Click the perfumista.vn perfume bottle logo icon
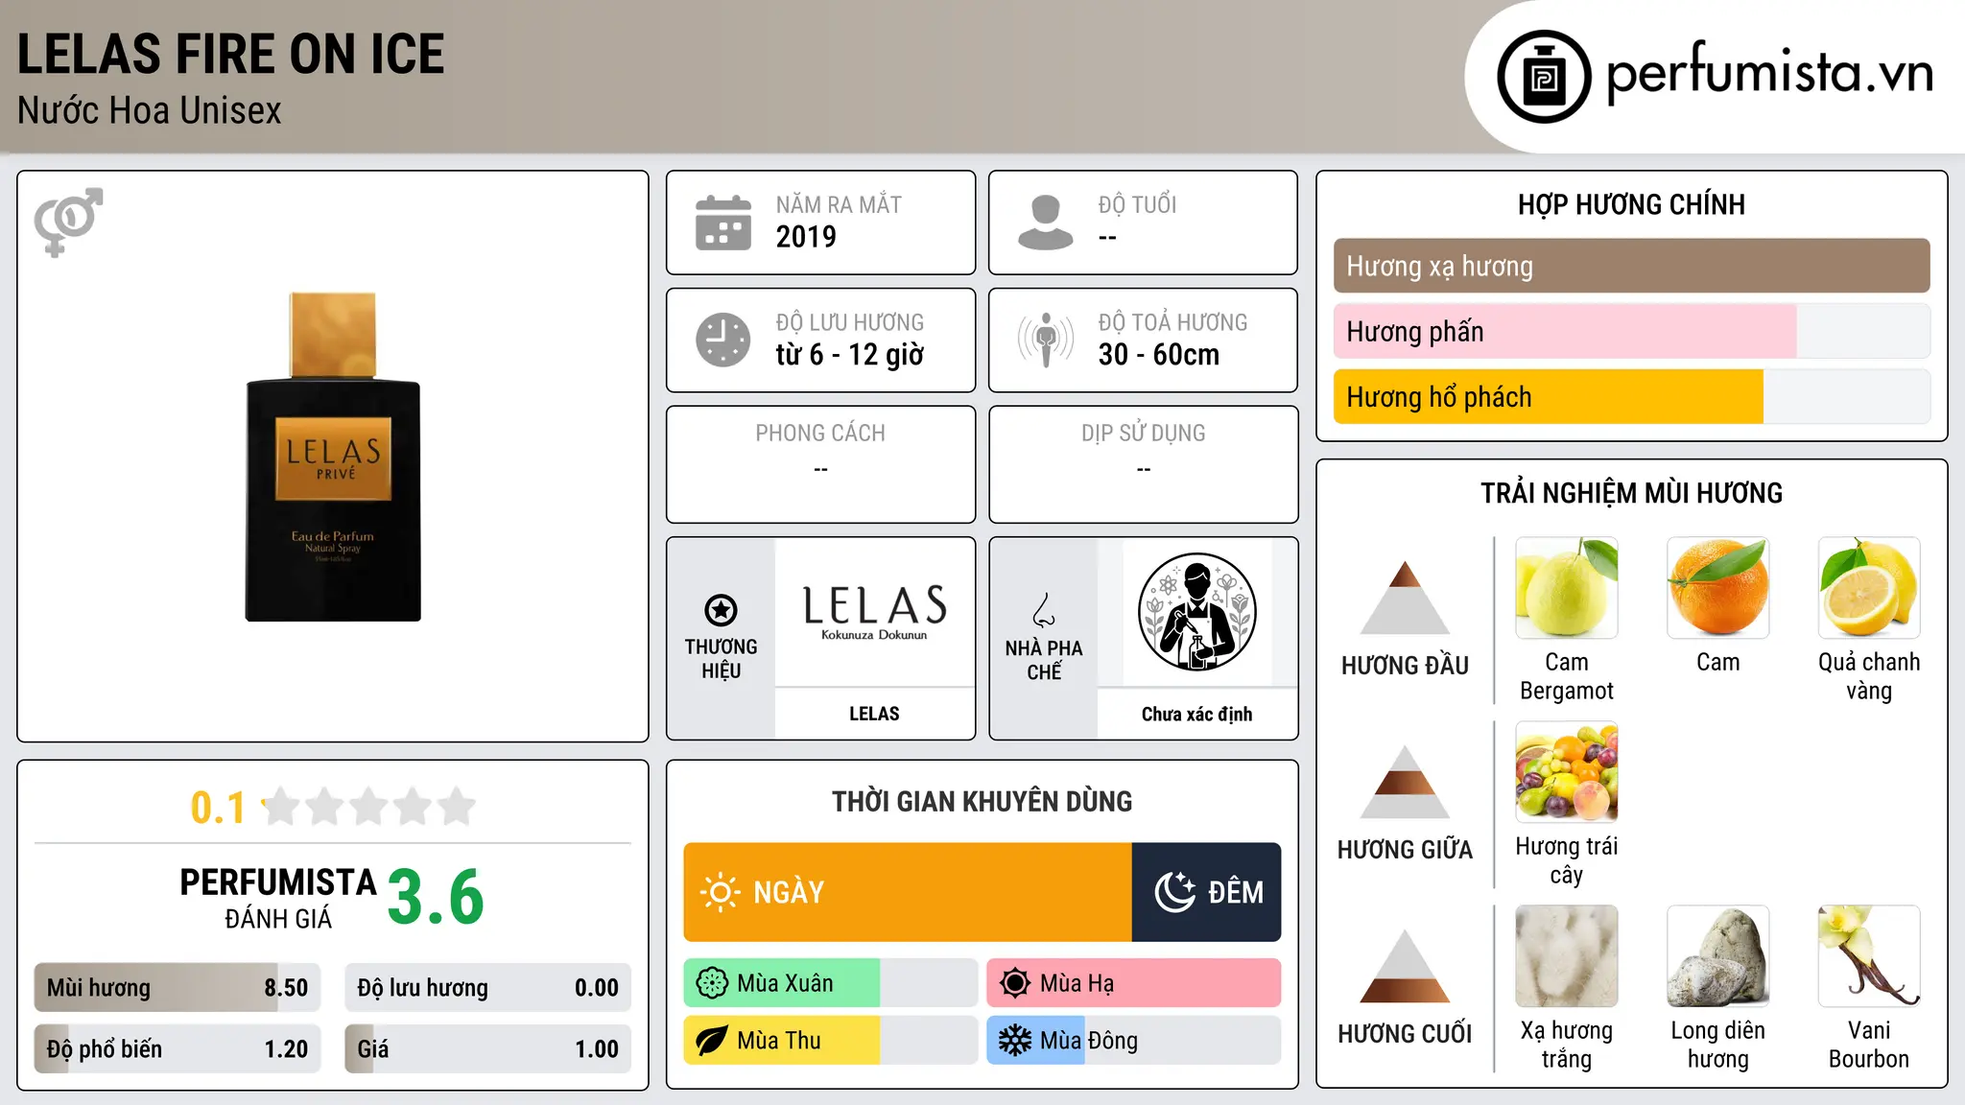Screen dimensions: 1965x1105 point(1544,77)
